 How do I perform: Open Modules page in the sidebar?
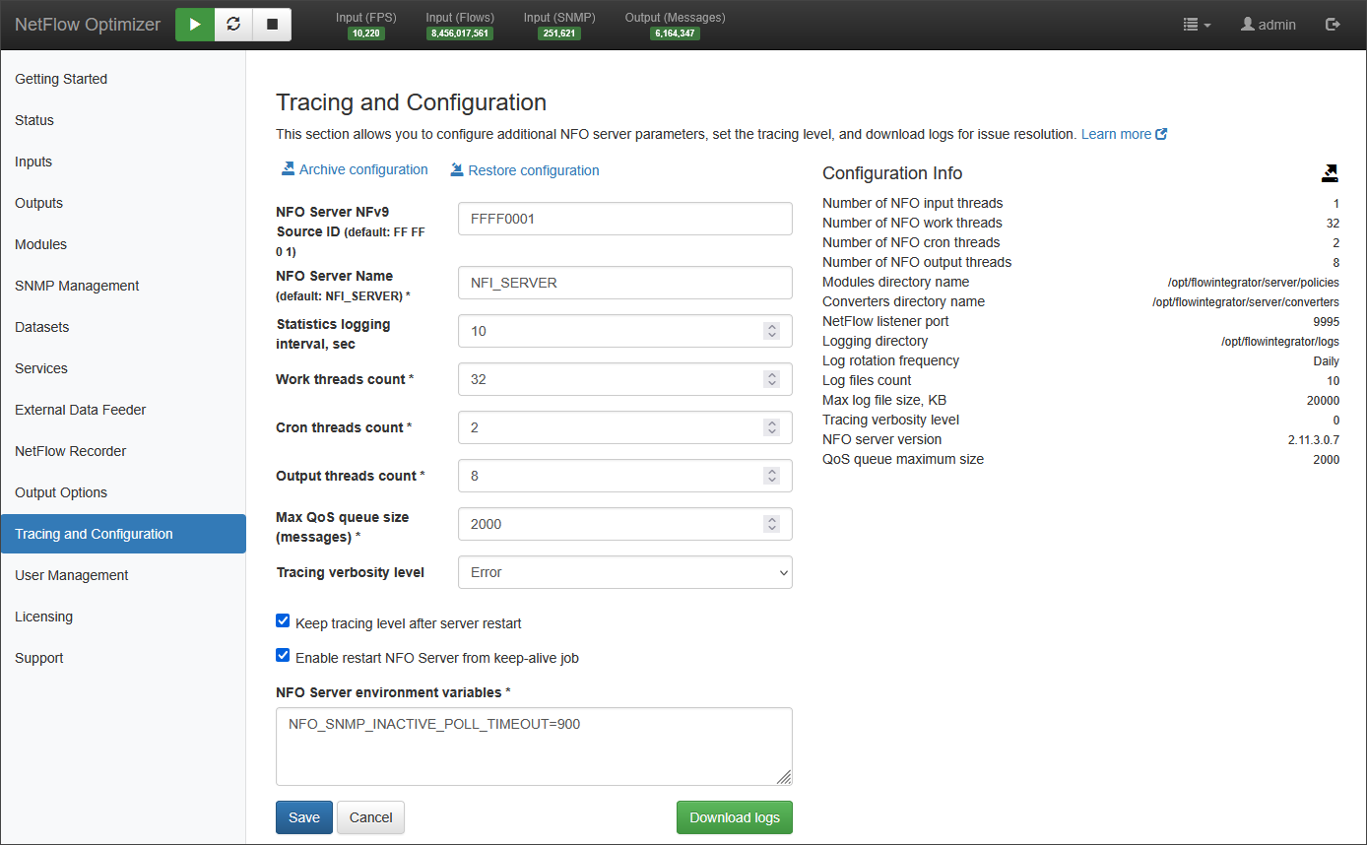point(123,244)
